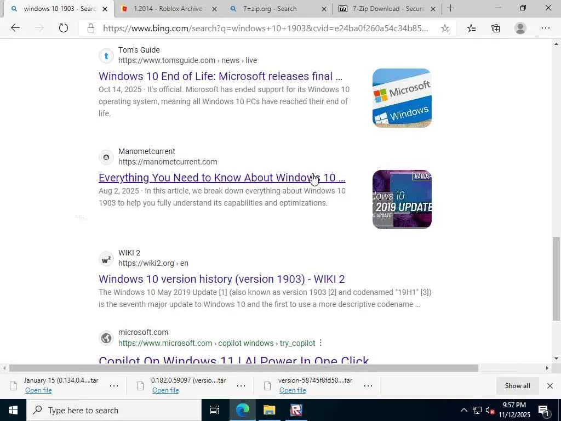The width and height of the screenshot is (561, 421).
Task: Go back to the previous page
Action: 15,28
